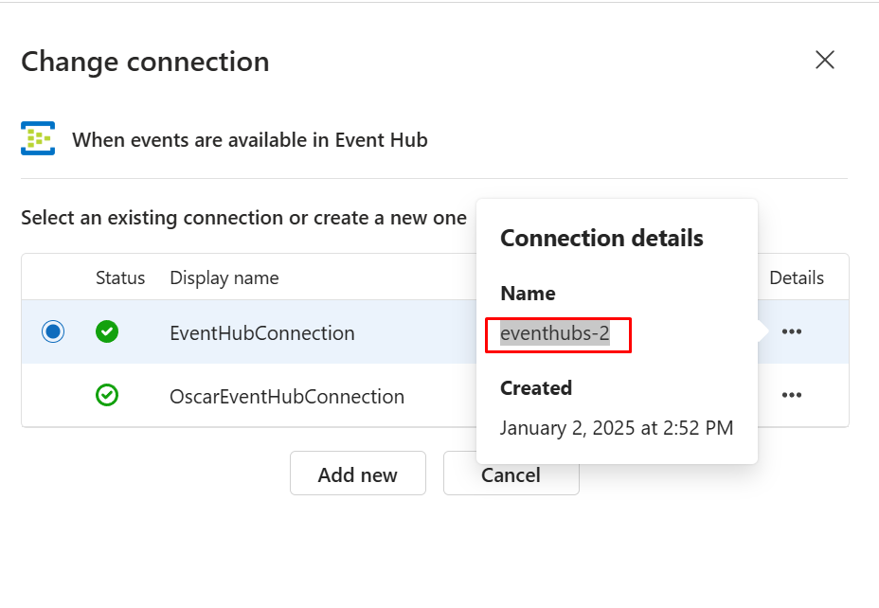Click the Created label in popup
Viewport: 879px width, 608px height.
click(536, 388)
